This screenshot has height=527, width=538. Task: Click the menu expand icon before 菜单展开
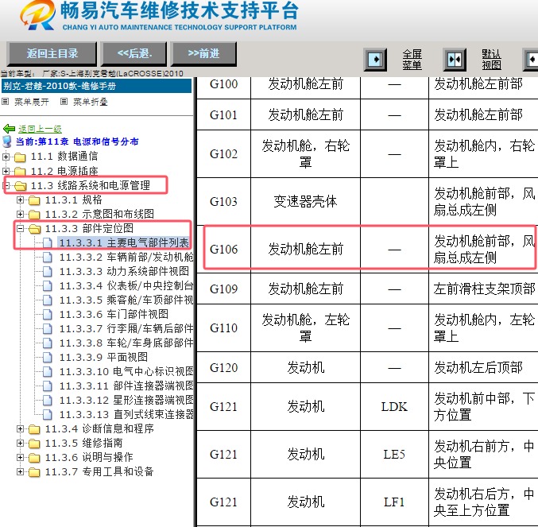(5, 102)
